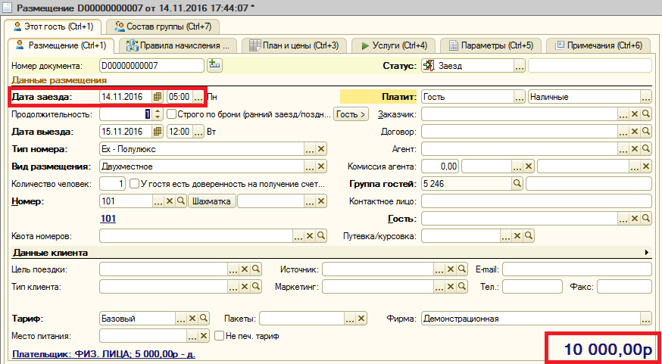Click the new document number icon
Screen dimensions: 662x364
pyautogui.click(x=214, y=65)
